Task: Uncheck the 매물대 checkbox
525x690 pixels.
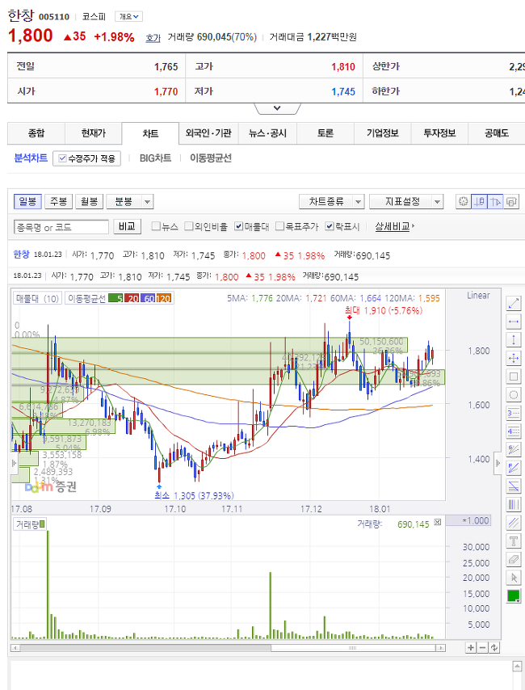Action: [x=238, y=226]
